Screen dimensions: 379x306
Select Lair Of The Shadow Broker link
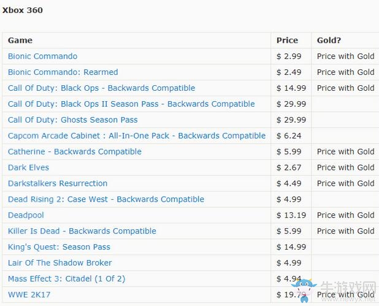click(x=59, y=264)
